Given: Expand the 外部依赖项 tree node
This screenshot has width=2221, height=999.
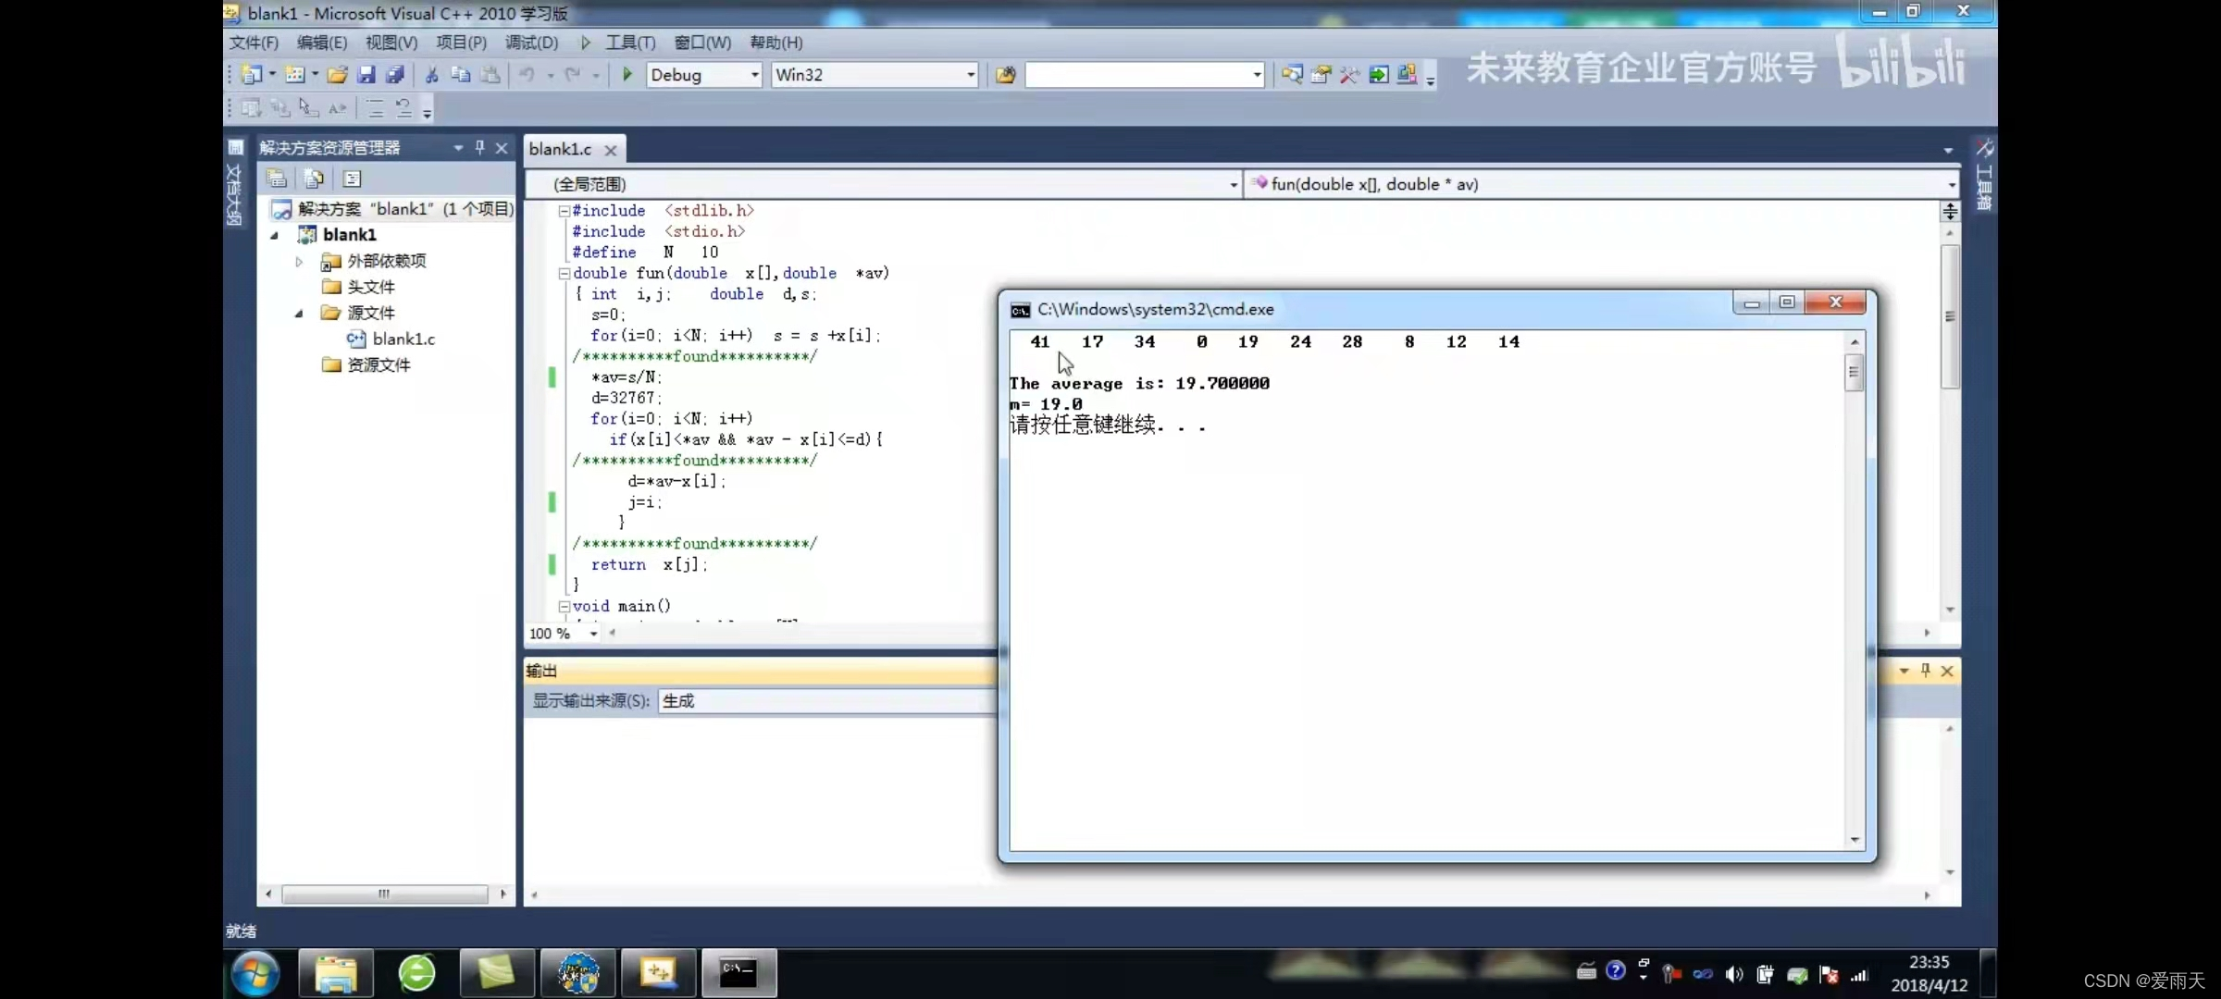Looking at the screenshot, I should tap(299, 262).
